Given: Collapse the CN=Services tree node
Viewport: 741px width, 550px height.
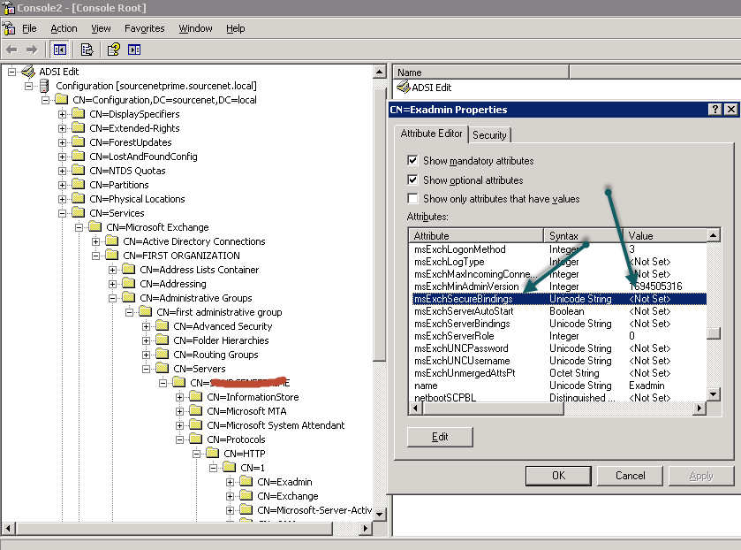Looking at the screenshot, I should point(62,213).
